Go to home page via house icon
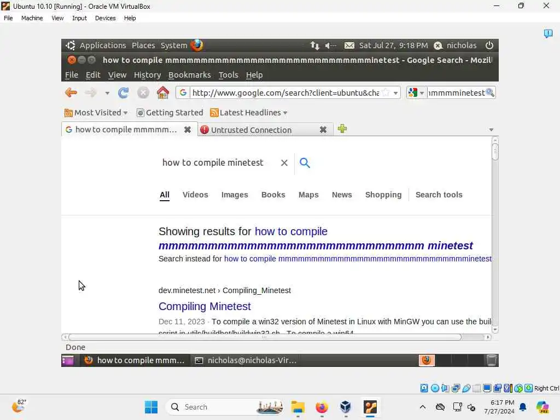The width and height of the screenshot is (560, 420). (163, 92)
